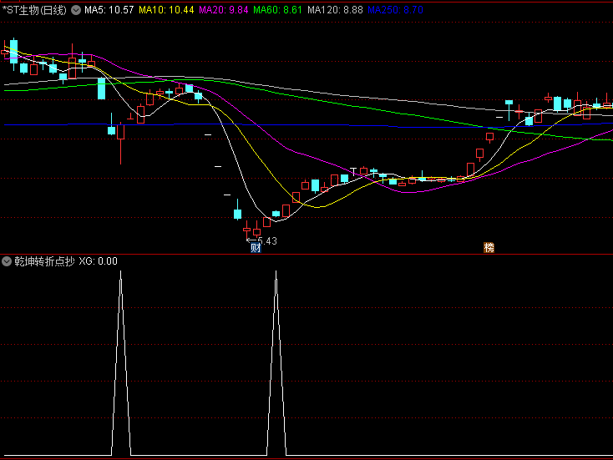The image size is (613, 460).
Task: Select the MA120: 8.88 legend label
Action: click(335, 10)
